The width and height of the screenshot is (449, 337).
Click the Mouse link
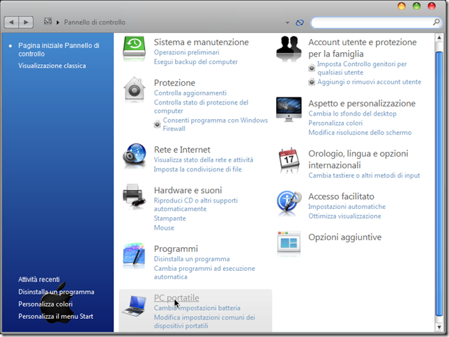tap(164, 228)
